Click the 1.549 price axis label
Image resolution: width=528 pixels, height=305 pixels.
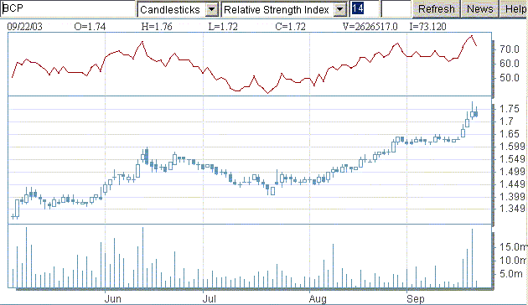512,159
